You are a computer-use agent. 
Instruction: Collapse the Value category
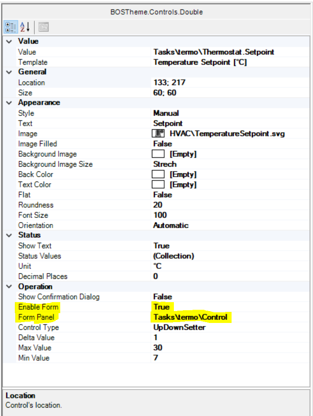click(9, 41)
